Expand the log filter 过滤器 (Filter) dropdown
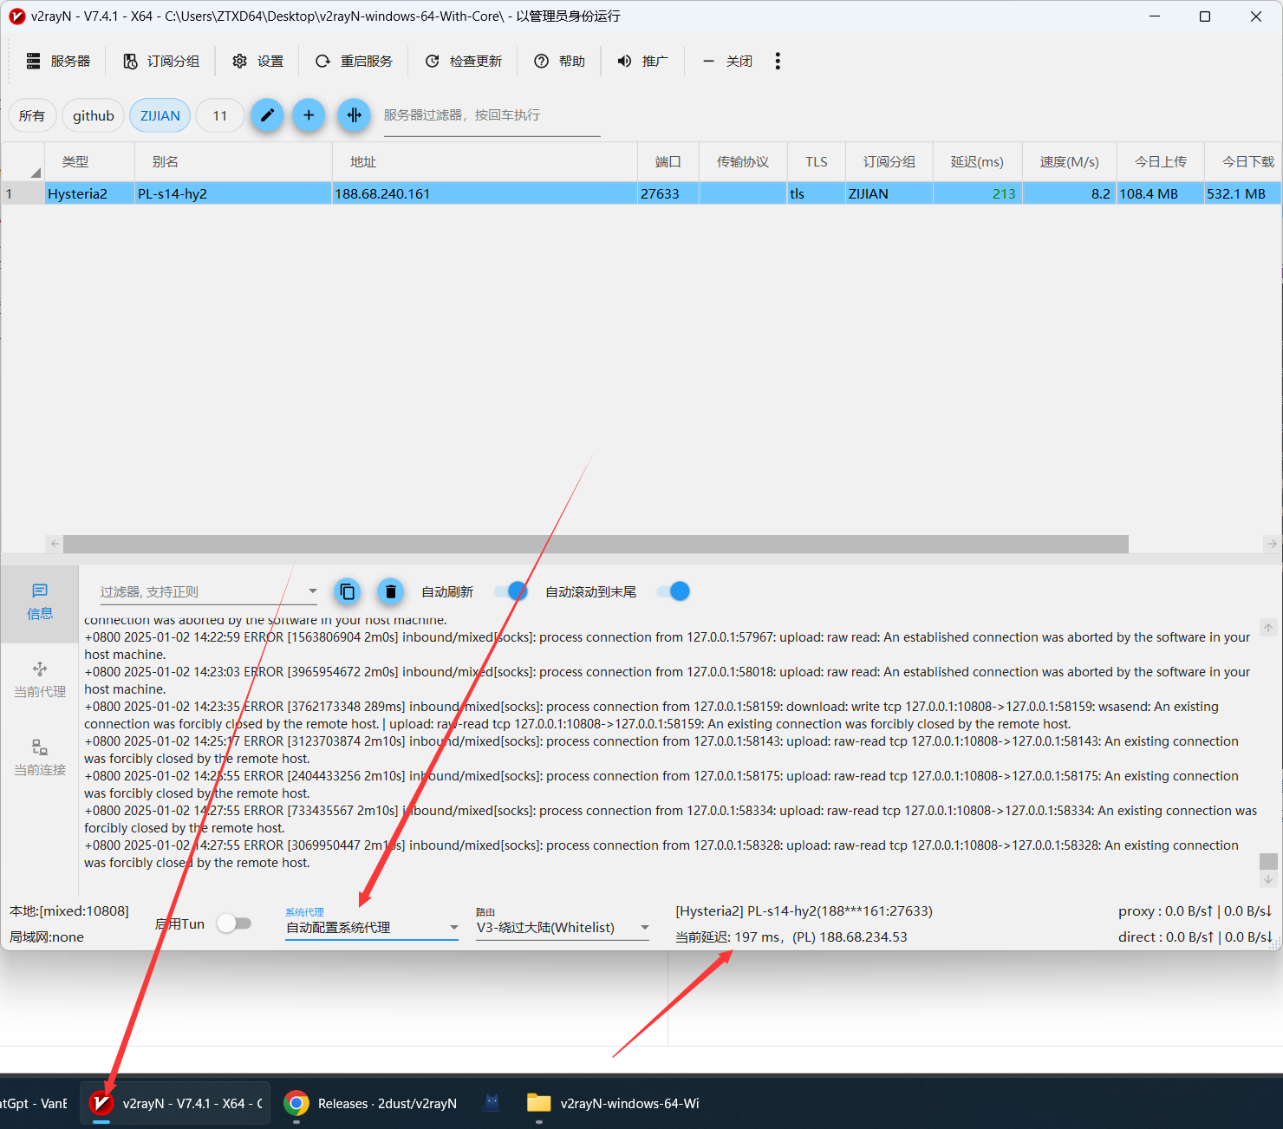The width and height of the screenshot is (1283, 1129). point(312,591)
